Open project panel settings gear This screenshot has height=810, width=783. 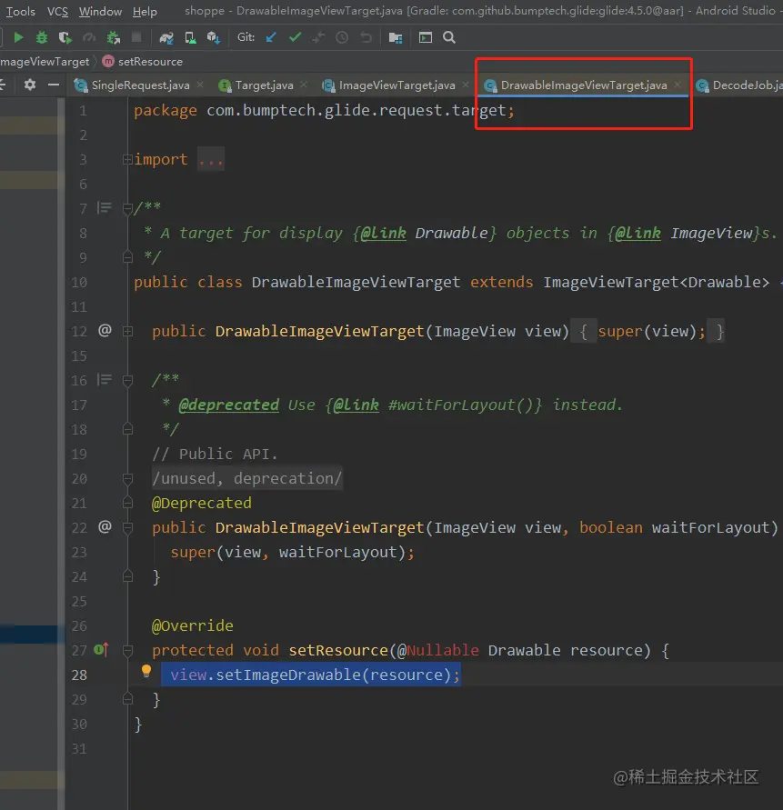click(x=30, y=85)
